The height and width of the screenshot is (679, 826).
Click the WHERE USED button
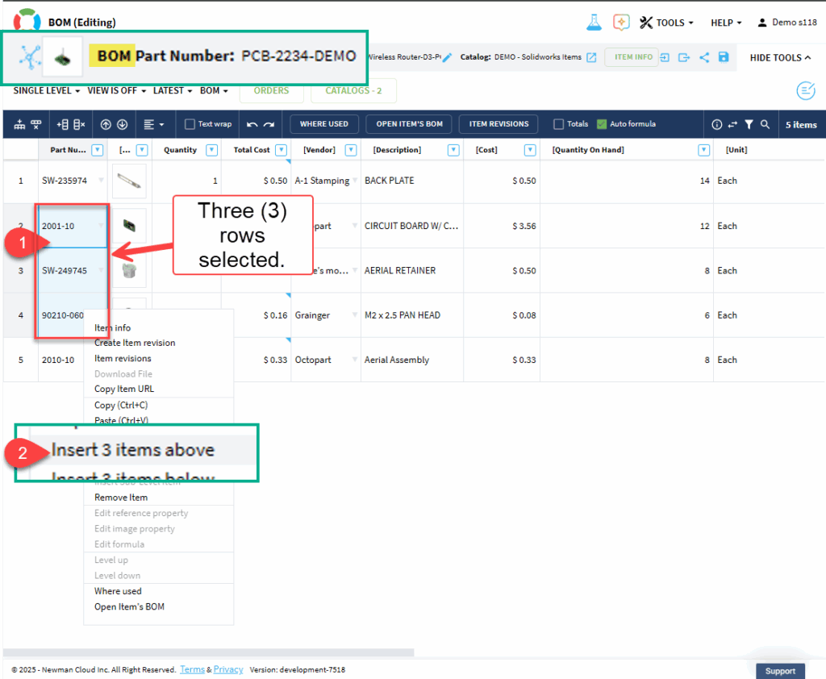pos(323,124)
